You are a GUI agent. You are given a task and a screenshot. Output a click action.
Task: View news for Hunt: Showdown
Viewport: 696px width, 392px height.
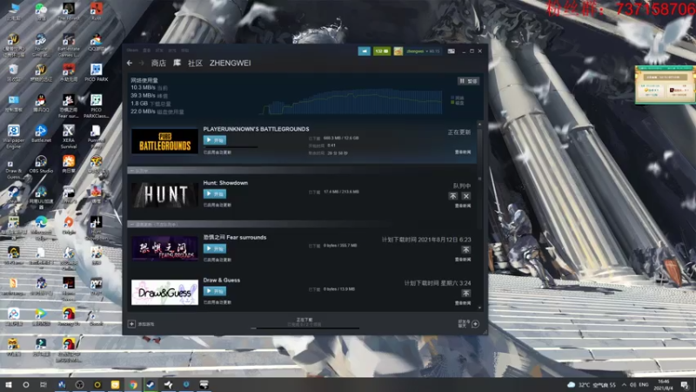tap(463, 206)
